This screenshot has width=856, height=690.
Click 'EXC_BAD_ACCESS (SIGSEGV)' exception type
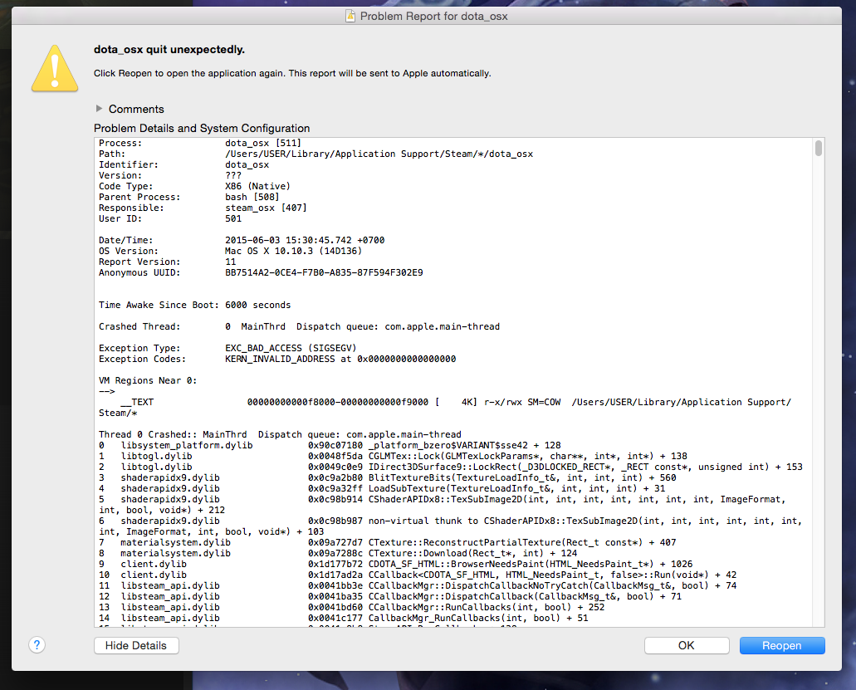tap(291, 348)
